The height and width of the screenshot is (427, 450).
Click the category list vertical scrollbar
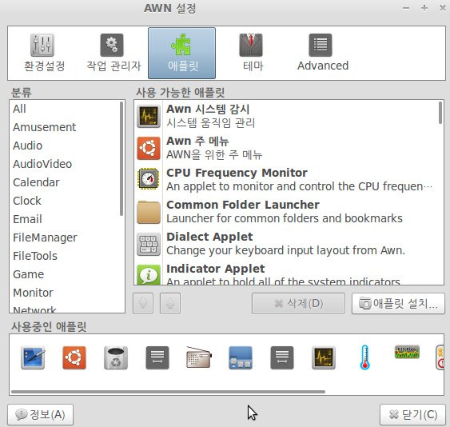[121, 158]
